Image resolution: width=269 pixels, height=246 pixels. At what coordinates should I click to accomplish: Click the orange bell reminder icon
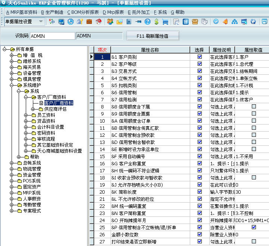(x=225, y=22)
